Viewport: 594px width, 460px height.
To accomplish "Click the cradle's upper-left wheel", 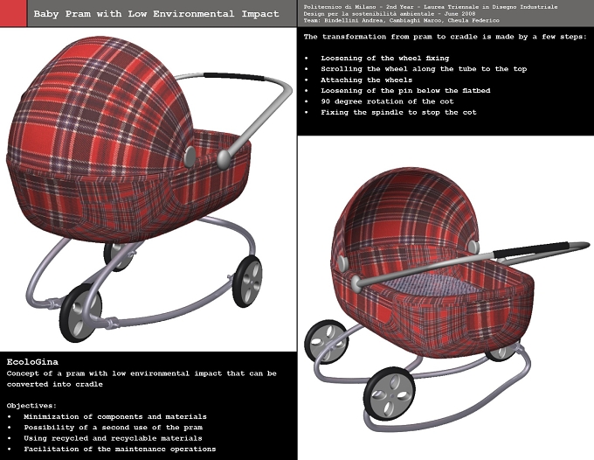I will pos(327,342).
